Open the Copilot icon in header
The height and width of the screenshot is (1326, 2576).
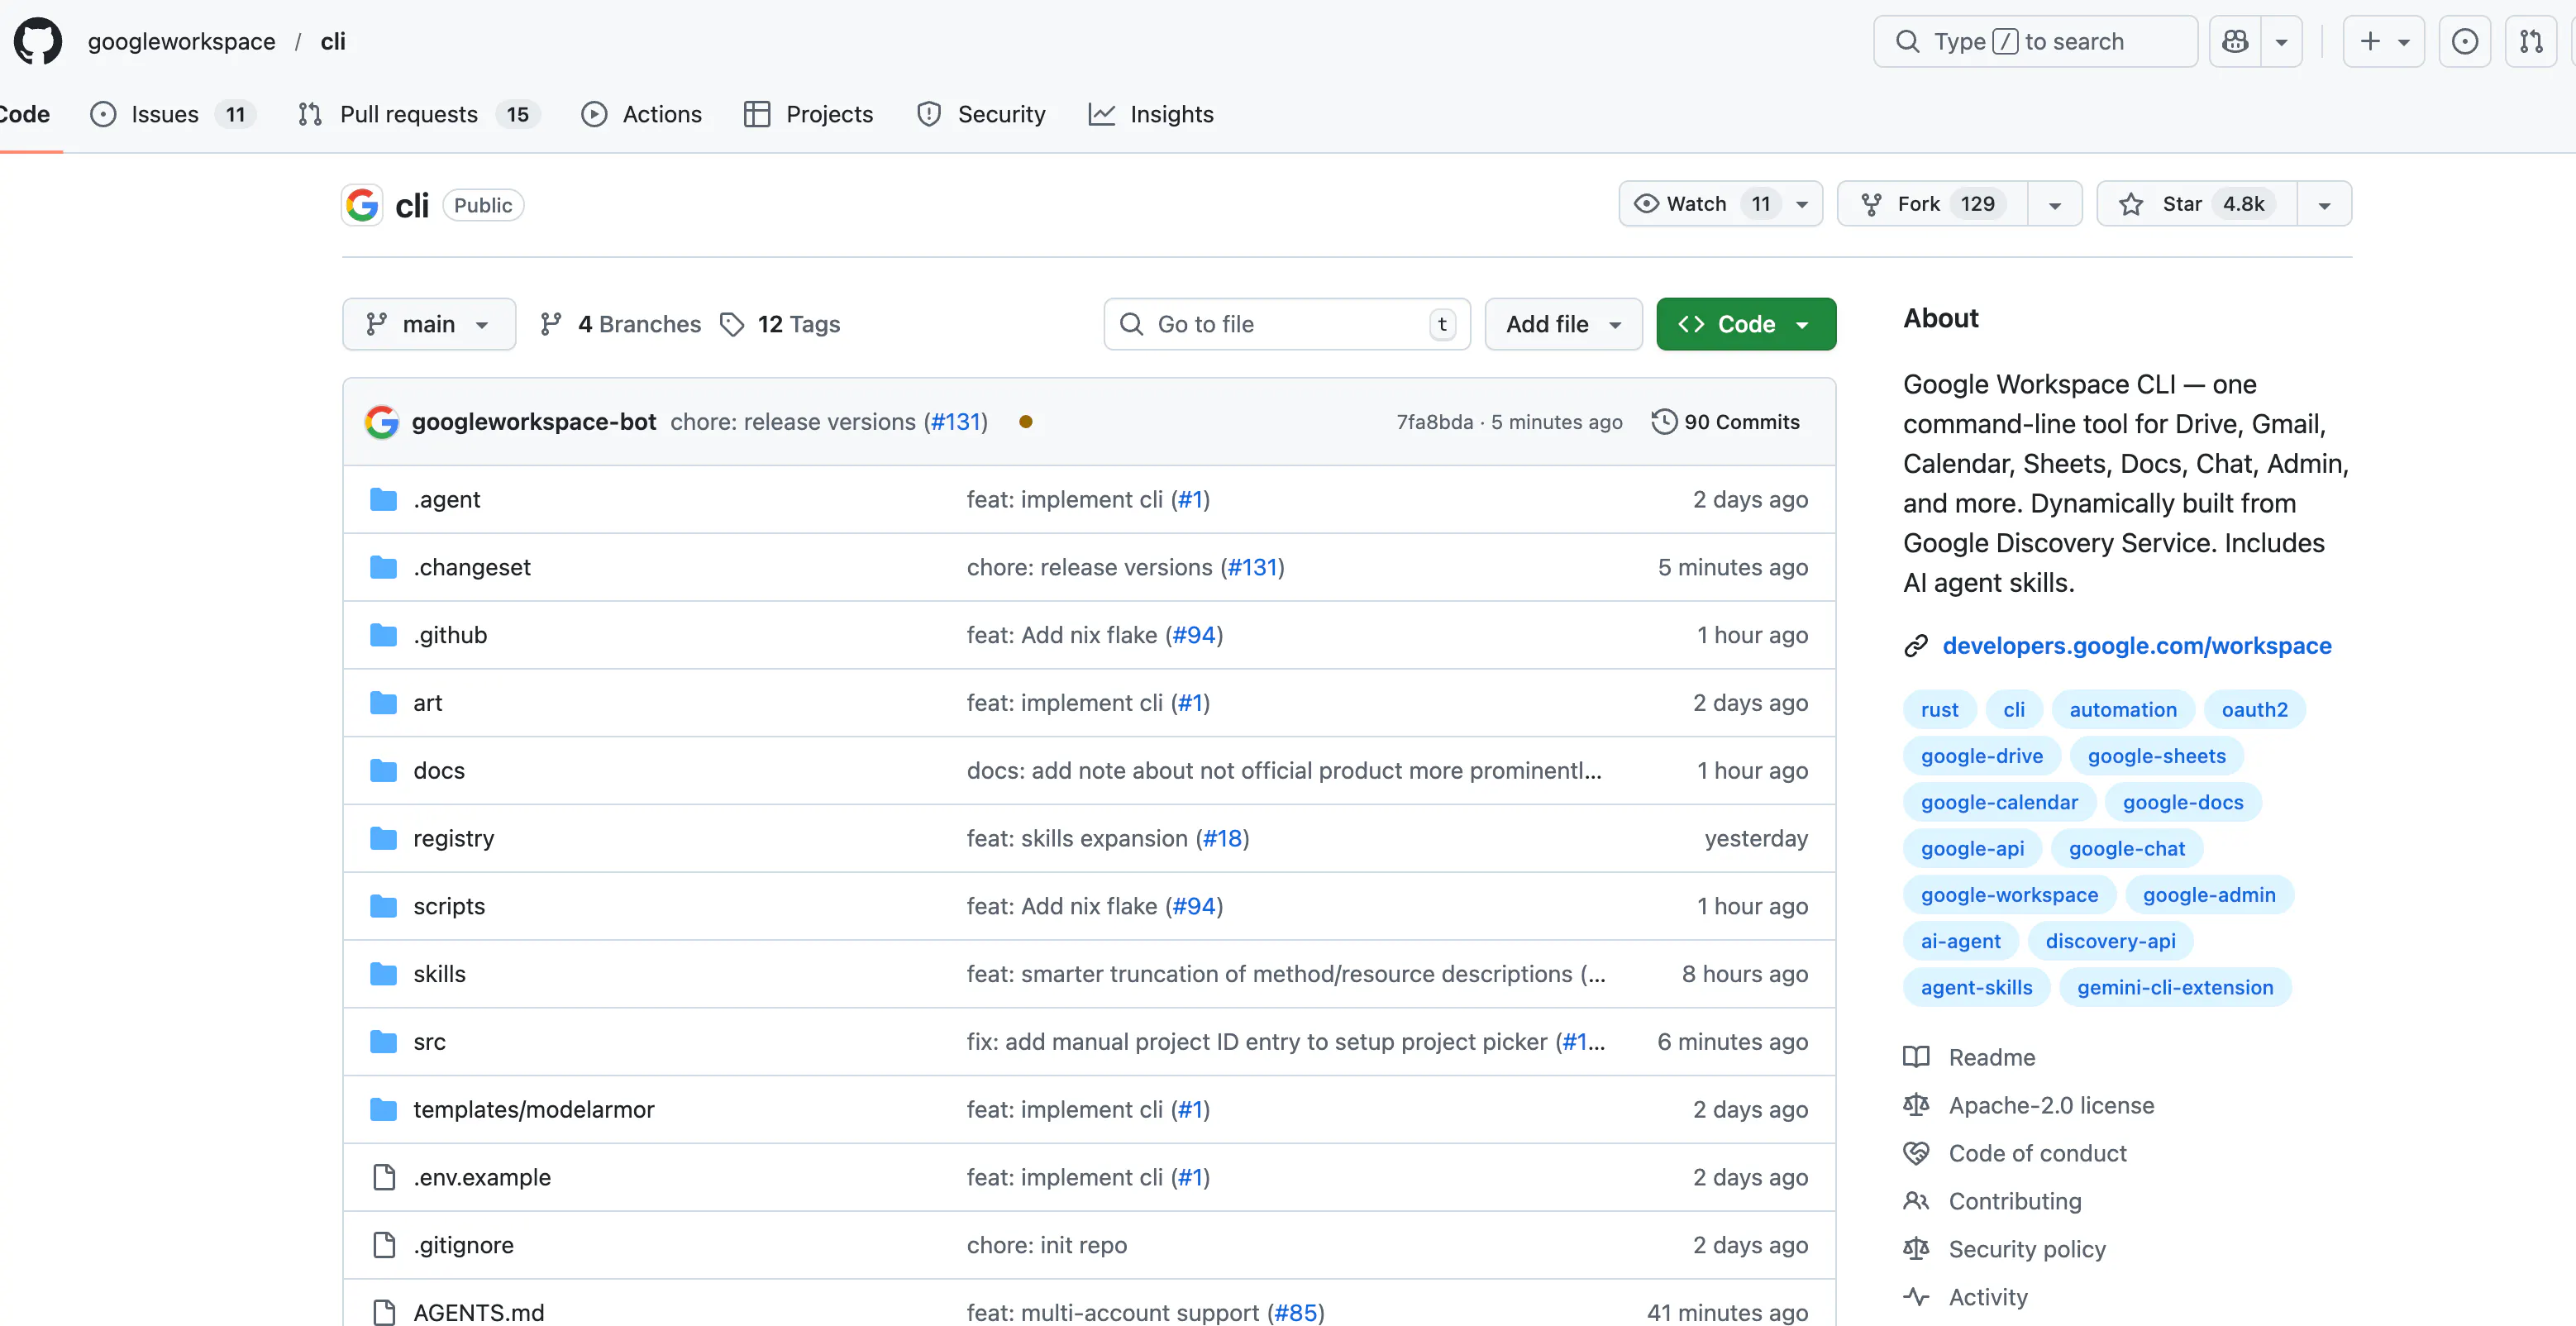pos(2235,41)
